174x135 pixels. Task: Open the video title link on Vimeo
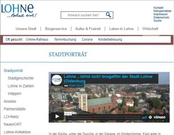tap(108, 79)
